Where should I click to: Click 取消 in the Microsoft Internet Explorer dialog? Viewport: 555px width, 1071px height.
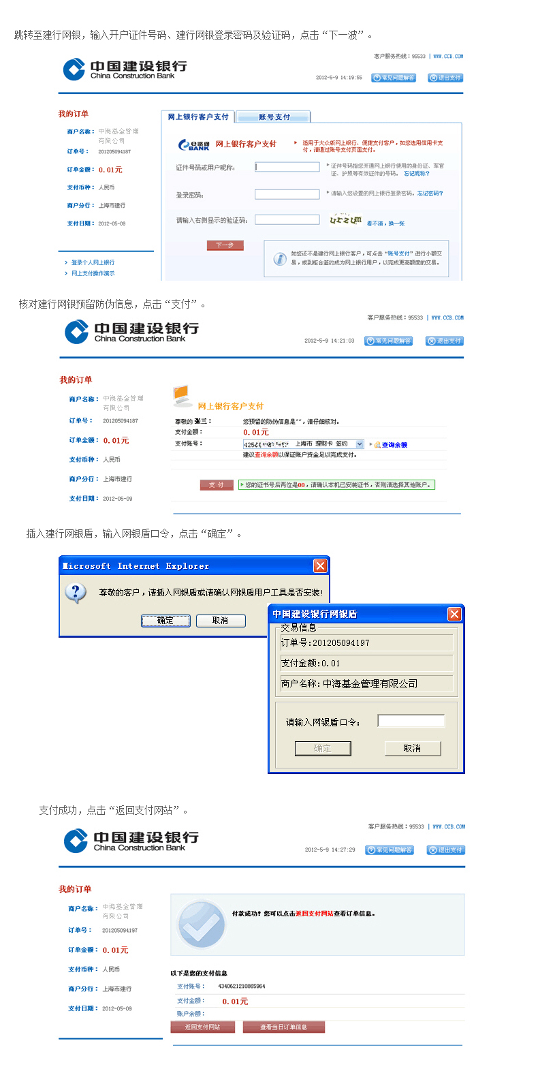pos(221,621)
